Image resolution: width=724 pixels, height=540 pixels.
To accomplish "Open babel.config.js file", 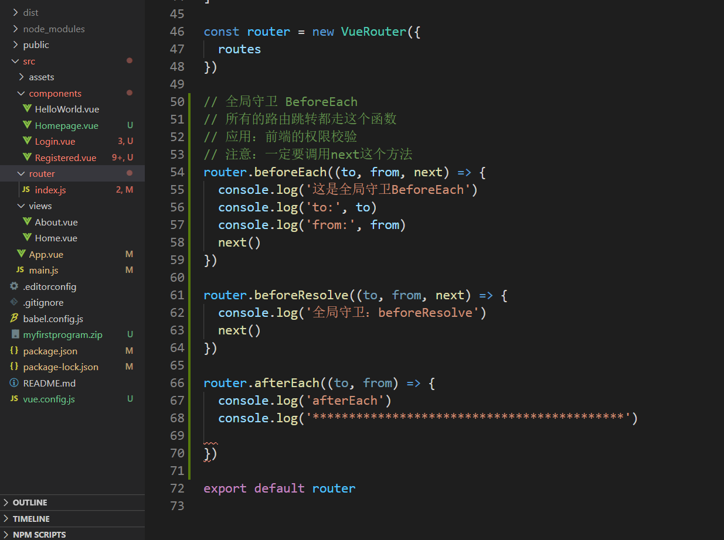I will (x=53, y=319).
